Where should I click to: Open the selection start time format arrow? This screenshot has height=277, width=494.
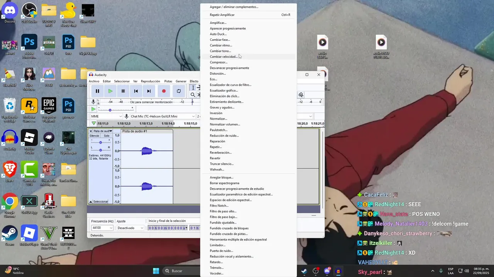(x=186, y=228)
